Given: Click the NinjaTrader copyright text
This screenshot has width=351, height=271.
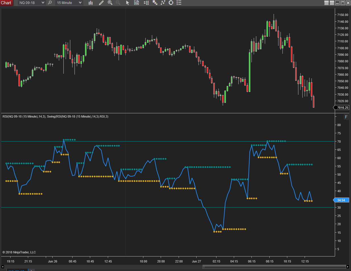Looking at the screenshot, I should (19, 252).
